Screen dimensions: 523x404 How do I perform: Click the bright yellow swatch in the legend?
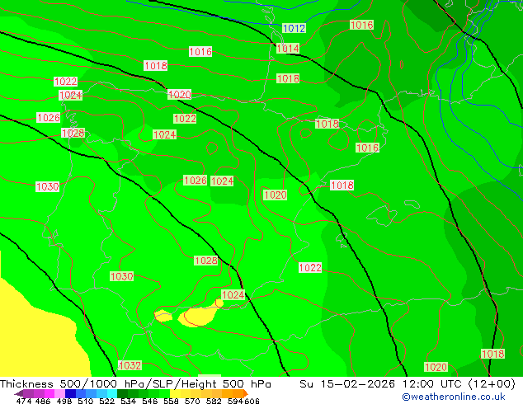click(x=175, y=393)
